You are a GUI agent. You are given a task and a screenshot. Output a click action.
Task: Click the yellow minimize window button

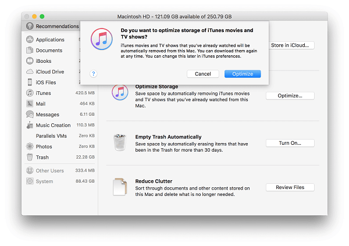pos(34,16)
